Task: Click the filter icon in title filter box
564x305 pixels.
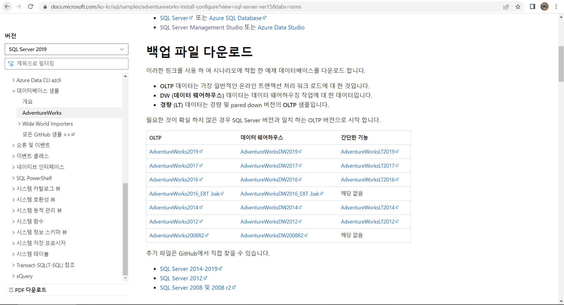Action: (11, 64)
